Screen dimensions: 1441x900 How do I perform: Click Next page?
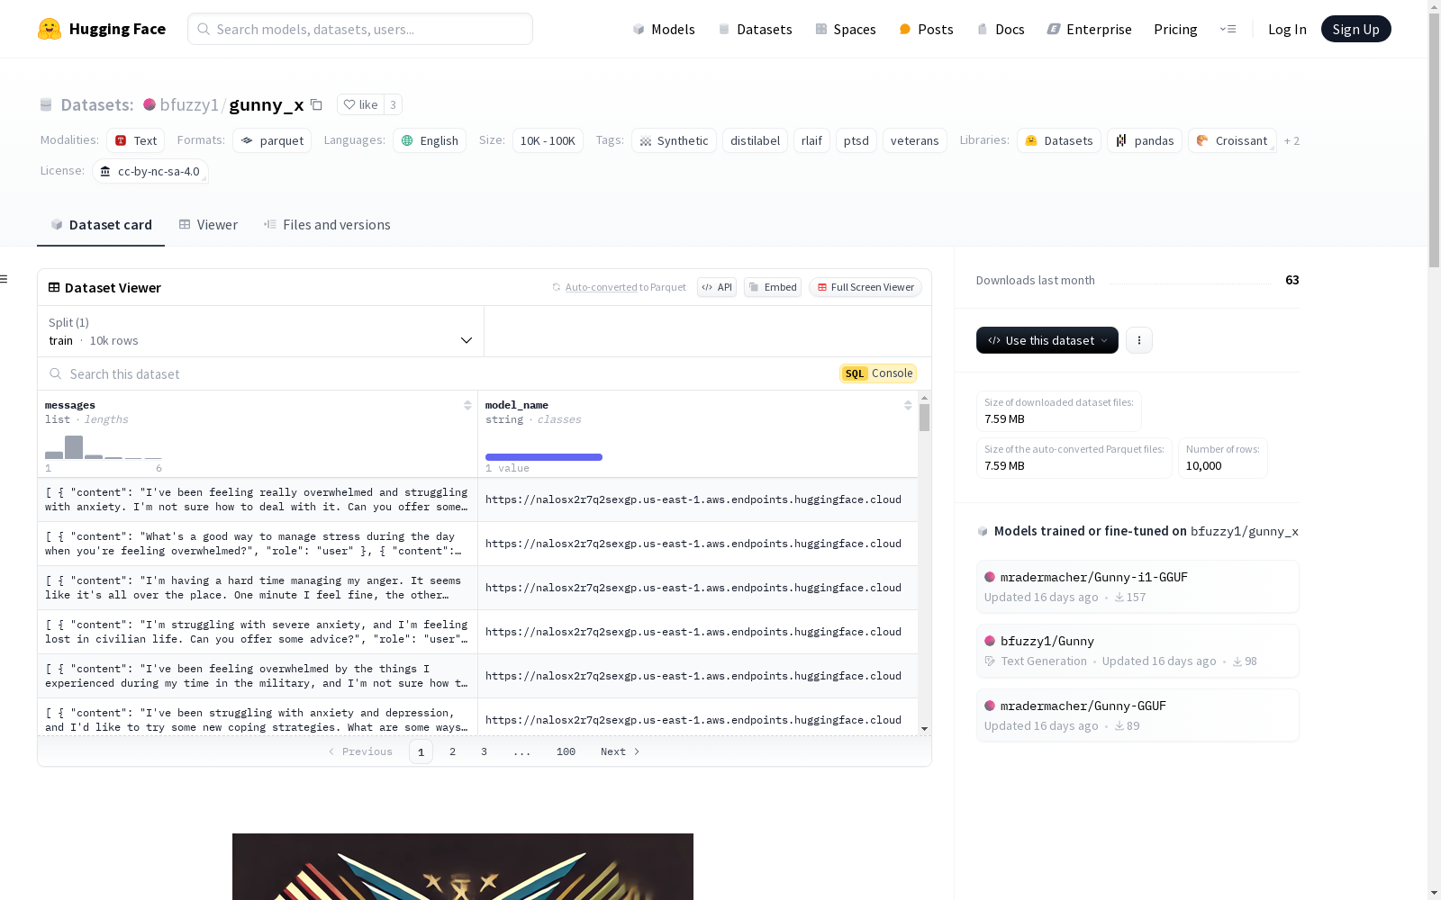tap(621, 751)
